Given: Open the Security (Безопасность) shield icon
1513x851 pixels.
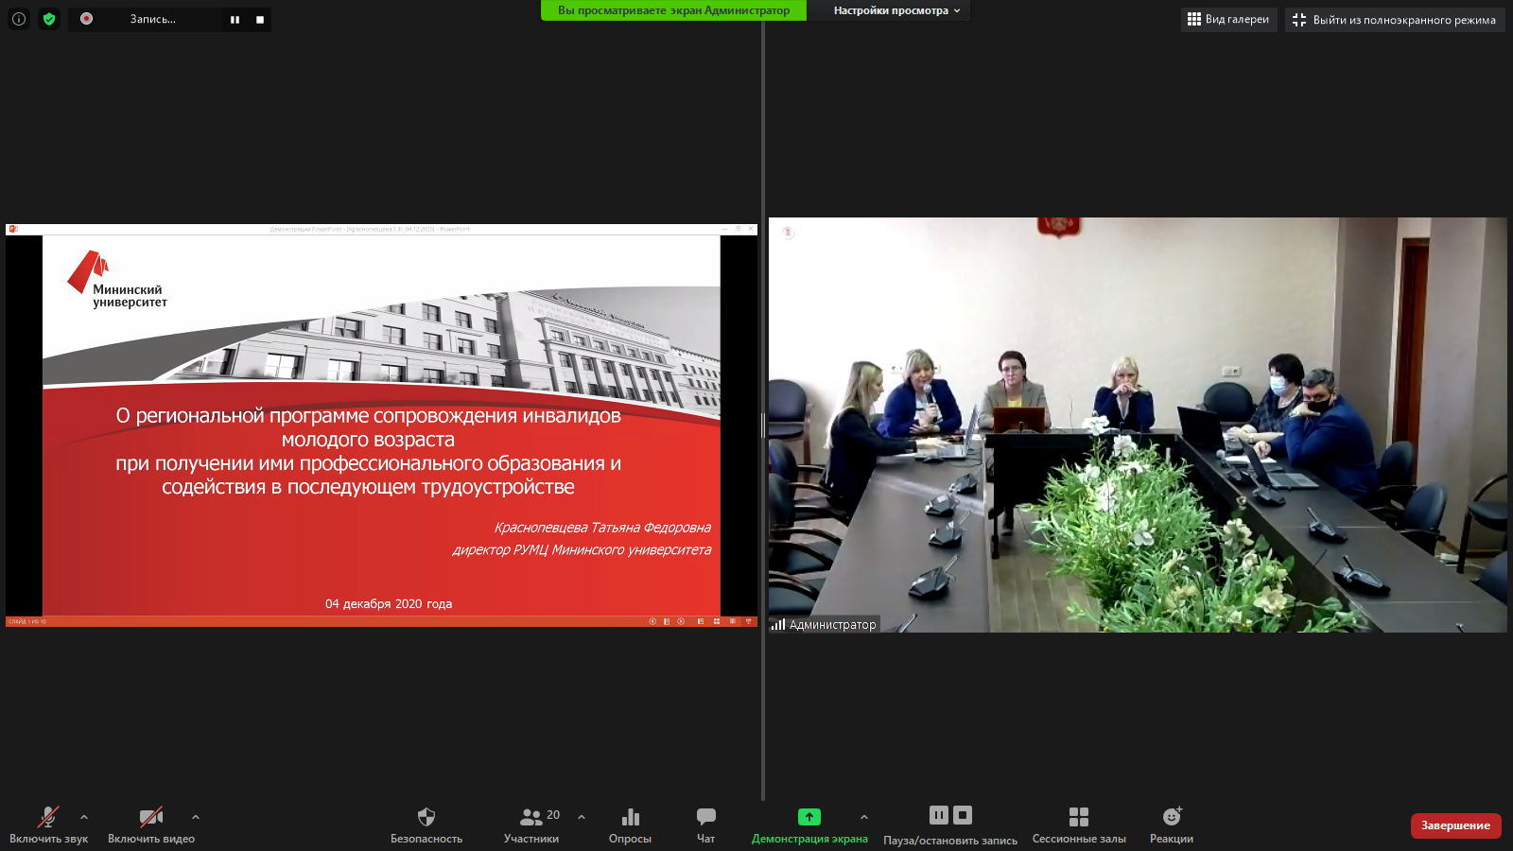Looking at the screenshot, I should tap(426, 817).
